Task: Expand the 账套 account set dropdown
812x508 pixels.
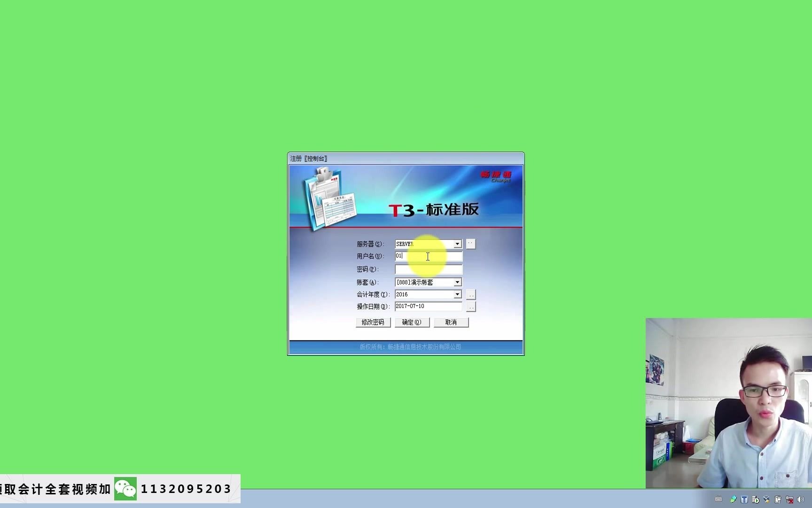Action: click(x=457, y=282)
